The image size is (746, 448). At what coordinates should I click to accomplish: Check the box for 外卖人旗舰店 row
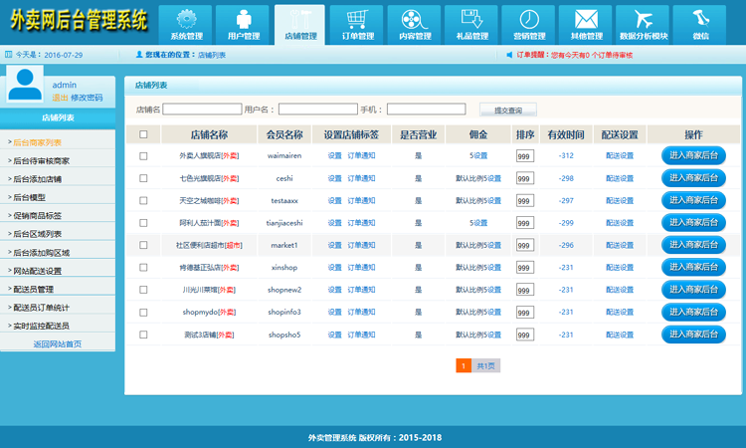coord(143,156)
